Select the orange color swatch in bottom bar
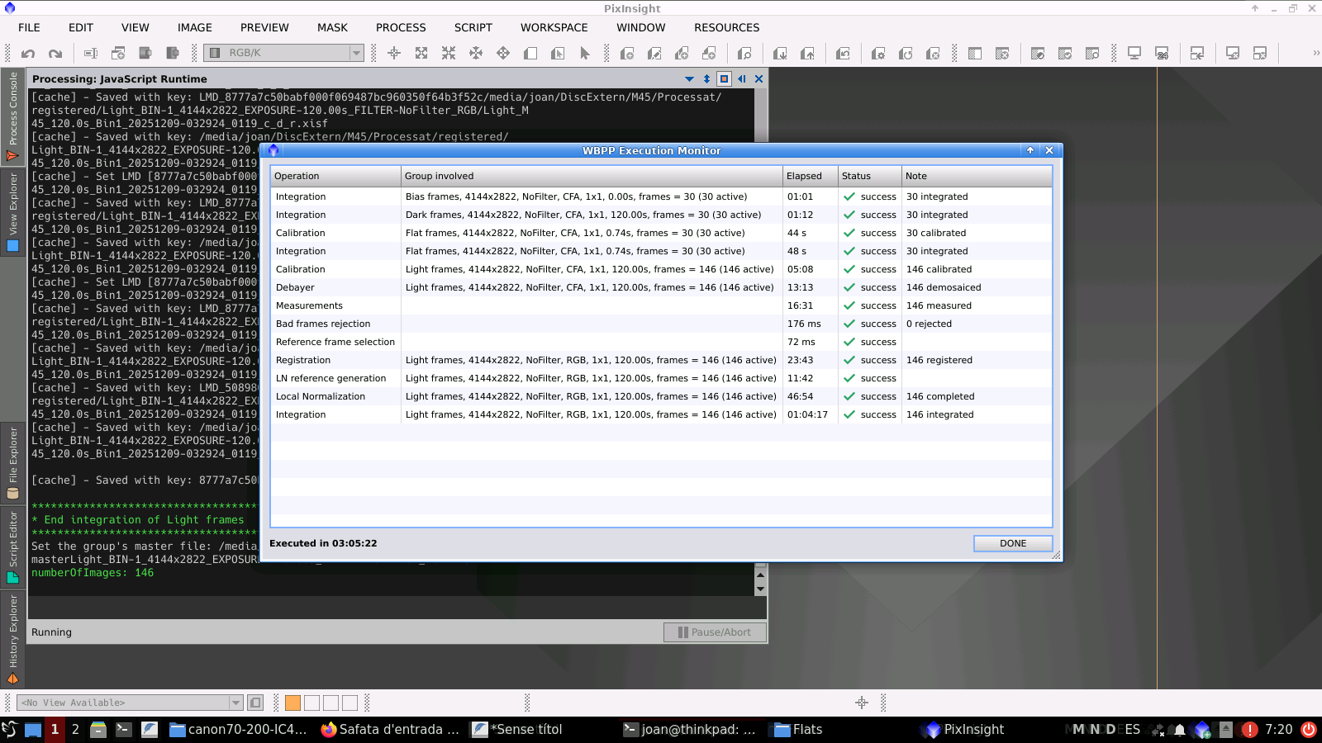 [x=292, y=703]
